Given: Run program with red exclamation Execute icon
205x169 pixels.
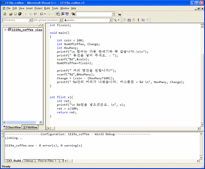Looking at the screenshot, I should [x=138, y=20].
